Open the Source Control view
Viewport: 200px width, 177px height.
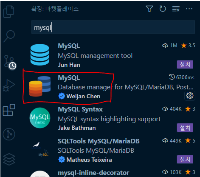pos(10,63)
